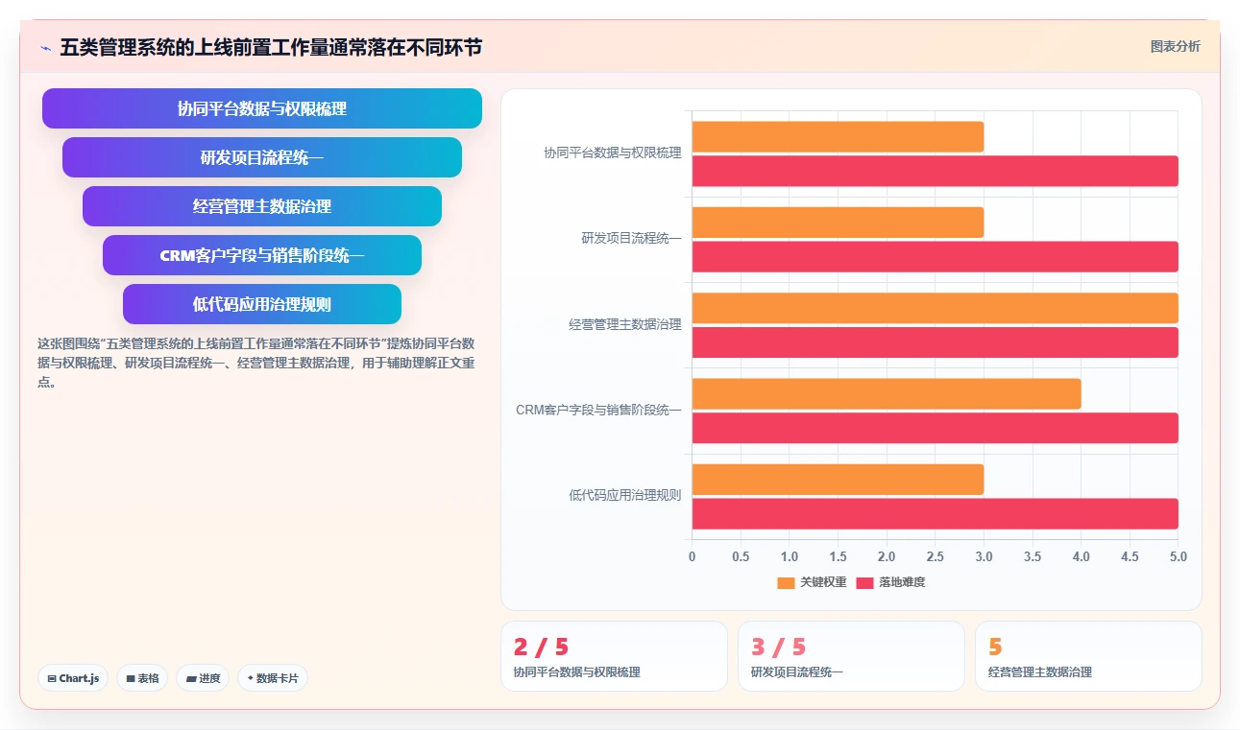The width and height of the screenshot is (1240, 730).
Task: Click the lightning icon beside the title
Action: click(x=45, y=47)
